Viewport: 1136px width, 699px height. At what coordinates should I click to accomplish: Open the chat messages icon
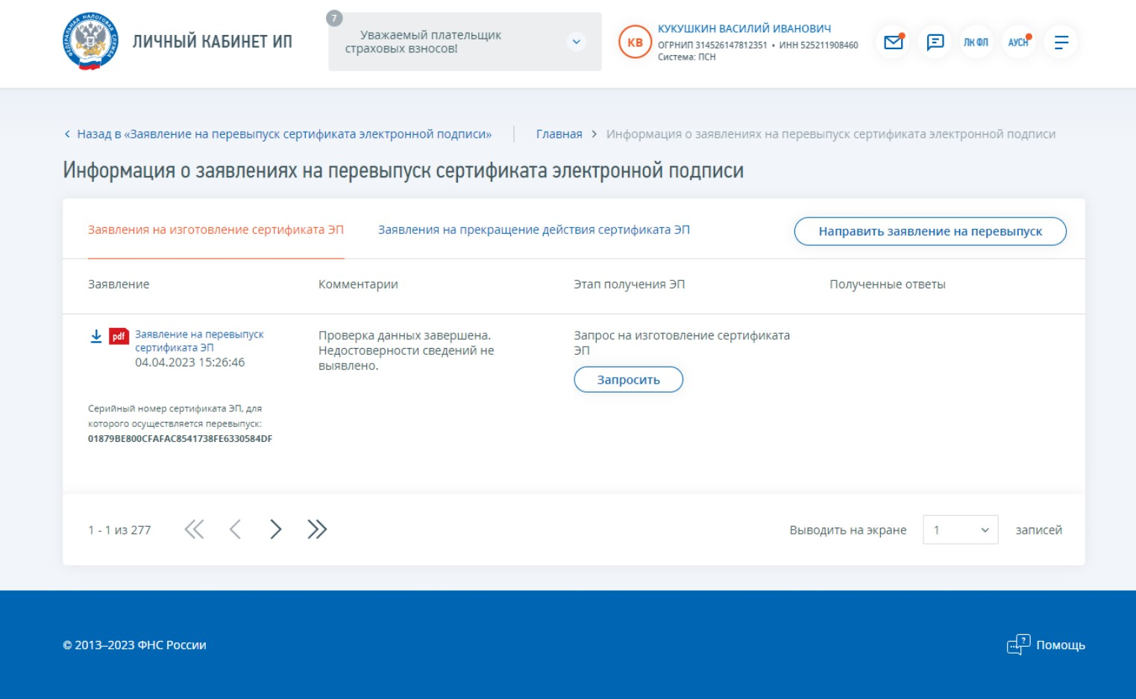pos(935,42)
